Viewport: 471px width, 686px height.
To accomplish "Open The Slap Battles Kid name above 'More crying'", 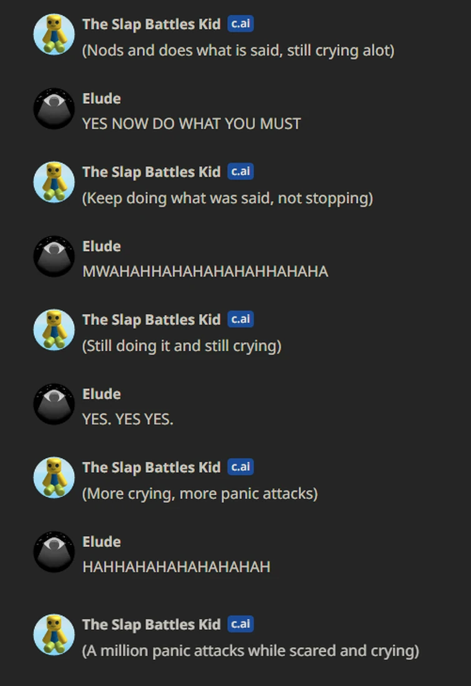I will tap(152, 468).
